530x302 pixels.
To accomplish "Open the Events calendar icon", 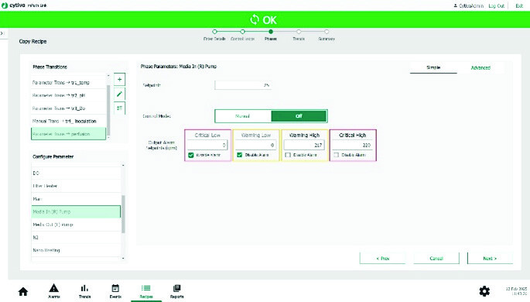I will coord(115,288).
